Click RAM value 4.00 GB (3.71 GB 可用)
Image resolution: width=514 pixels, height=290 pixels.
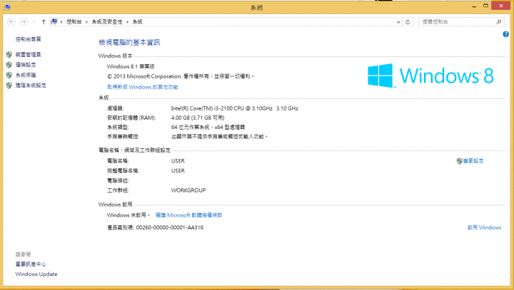tap(198, 118)
